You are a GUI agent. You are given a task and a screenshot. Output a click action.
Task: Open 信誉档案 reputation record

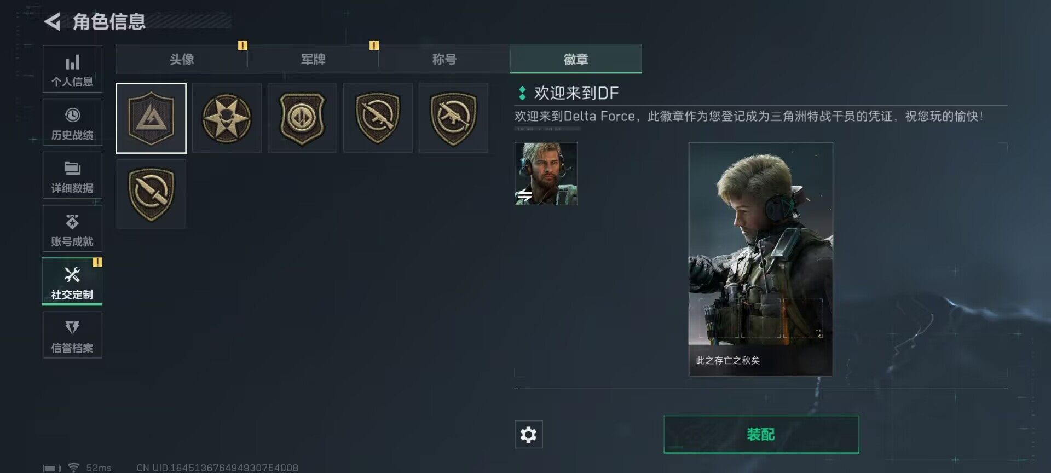72,335
